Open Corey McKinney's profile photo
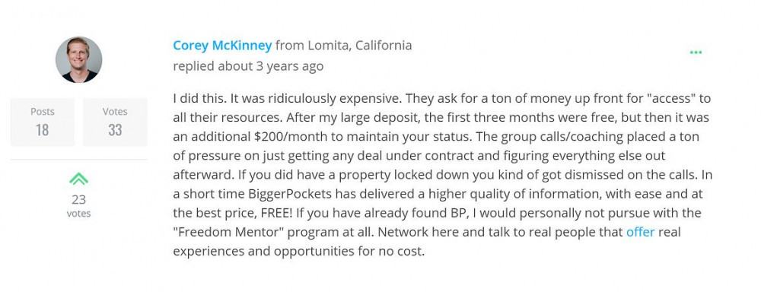The image size is (761, 292). tap(78, 59)
